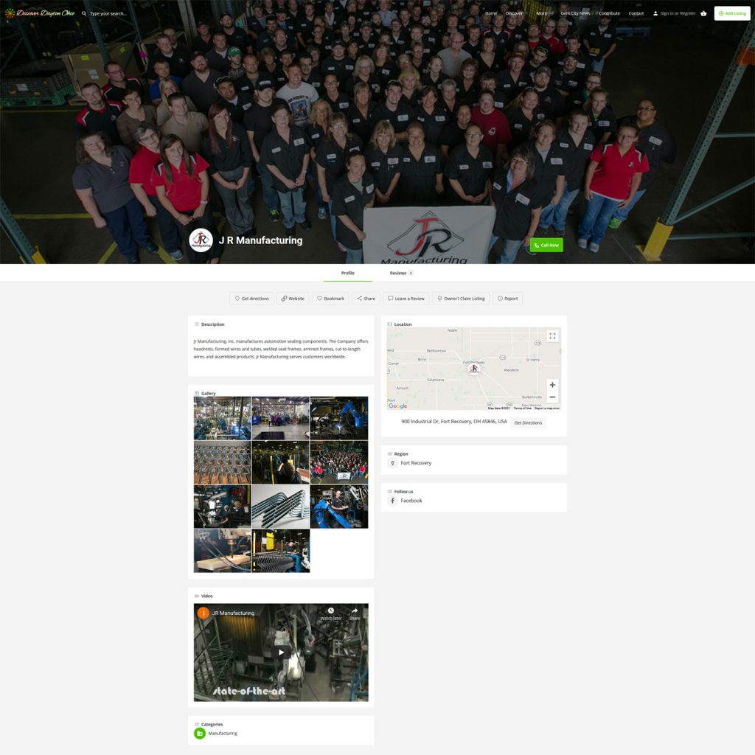
Task: Click the user account icon
Action: [x=655, y=13]
